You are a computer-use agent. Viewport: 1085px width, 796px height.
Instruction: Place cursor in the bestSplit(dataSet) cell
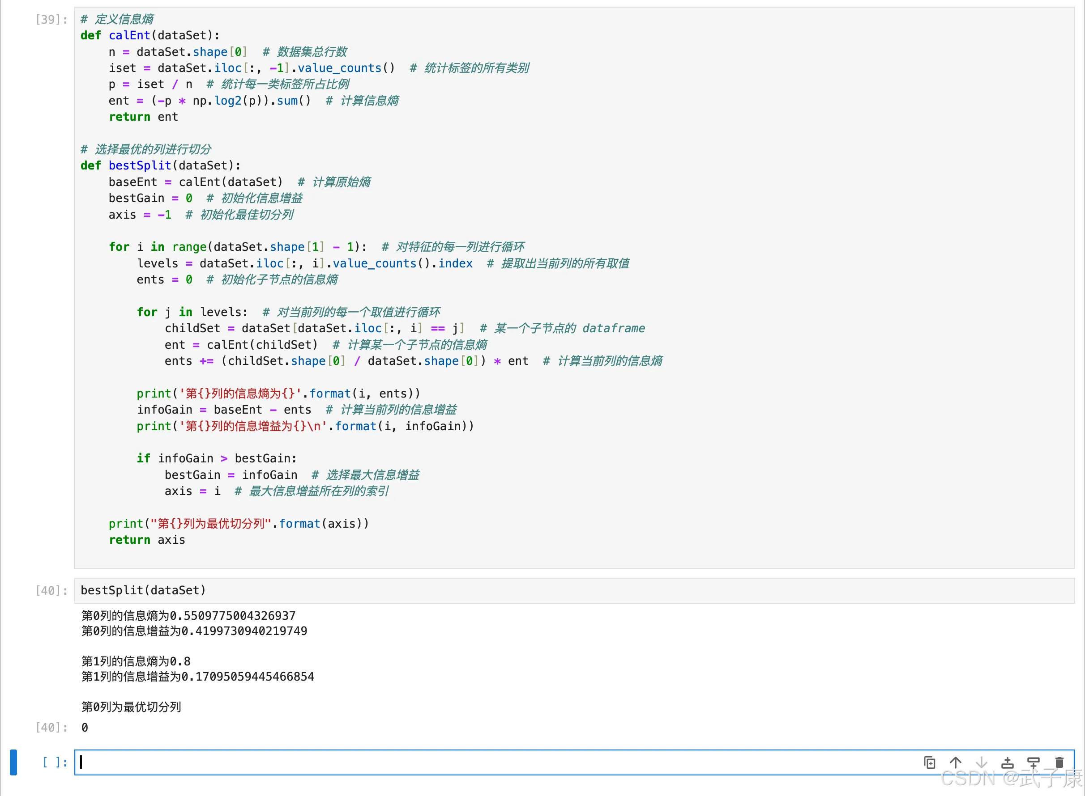574,590
